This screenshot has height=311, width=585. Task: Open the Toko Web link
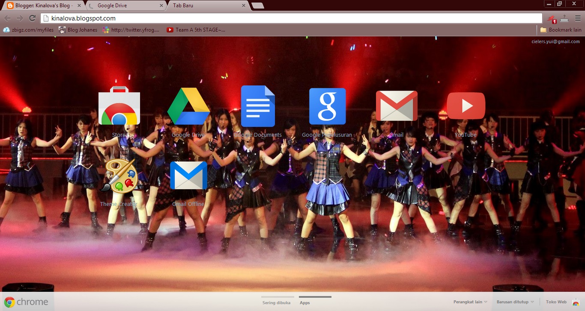click(x=556, y=302)
